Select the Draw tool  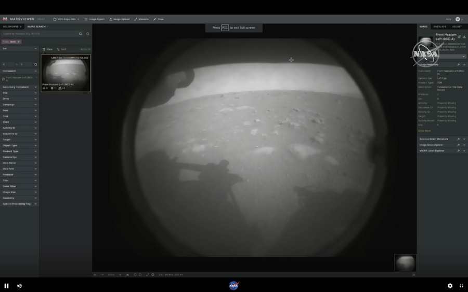click(159, 19)
